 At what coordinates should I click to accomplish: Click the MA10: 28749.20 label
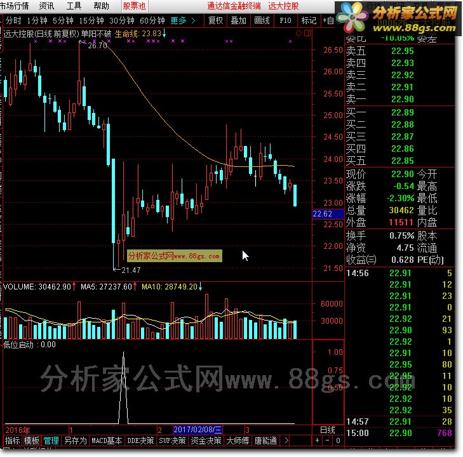(x=170, y=286)
